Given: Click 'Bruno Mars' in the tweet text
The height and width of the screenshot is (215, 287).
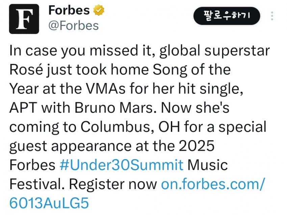Looking at the screenshot, I should tap(115, 108).
